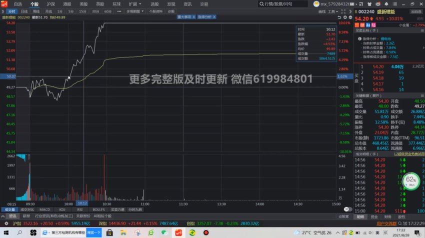
Task: Select the RSI indicator tab
Action: [x=79, y=209]
